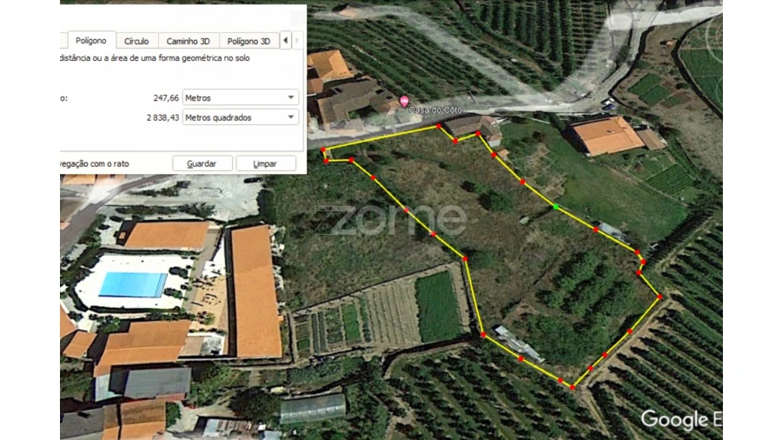The height and width of the screenshot is (440, 782).
Task: Click the Zome watermark logo
Action: [390, 220]
